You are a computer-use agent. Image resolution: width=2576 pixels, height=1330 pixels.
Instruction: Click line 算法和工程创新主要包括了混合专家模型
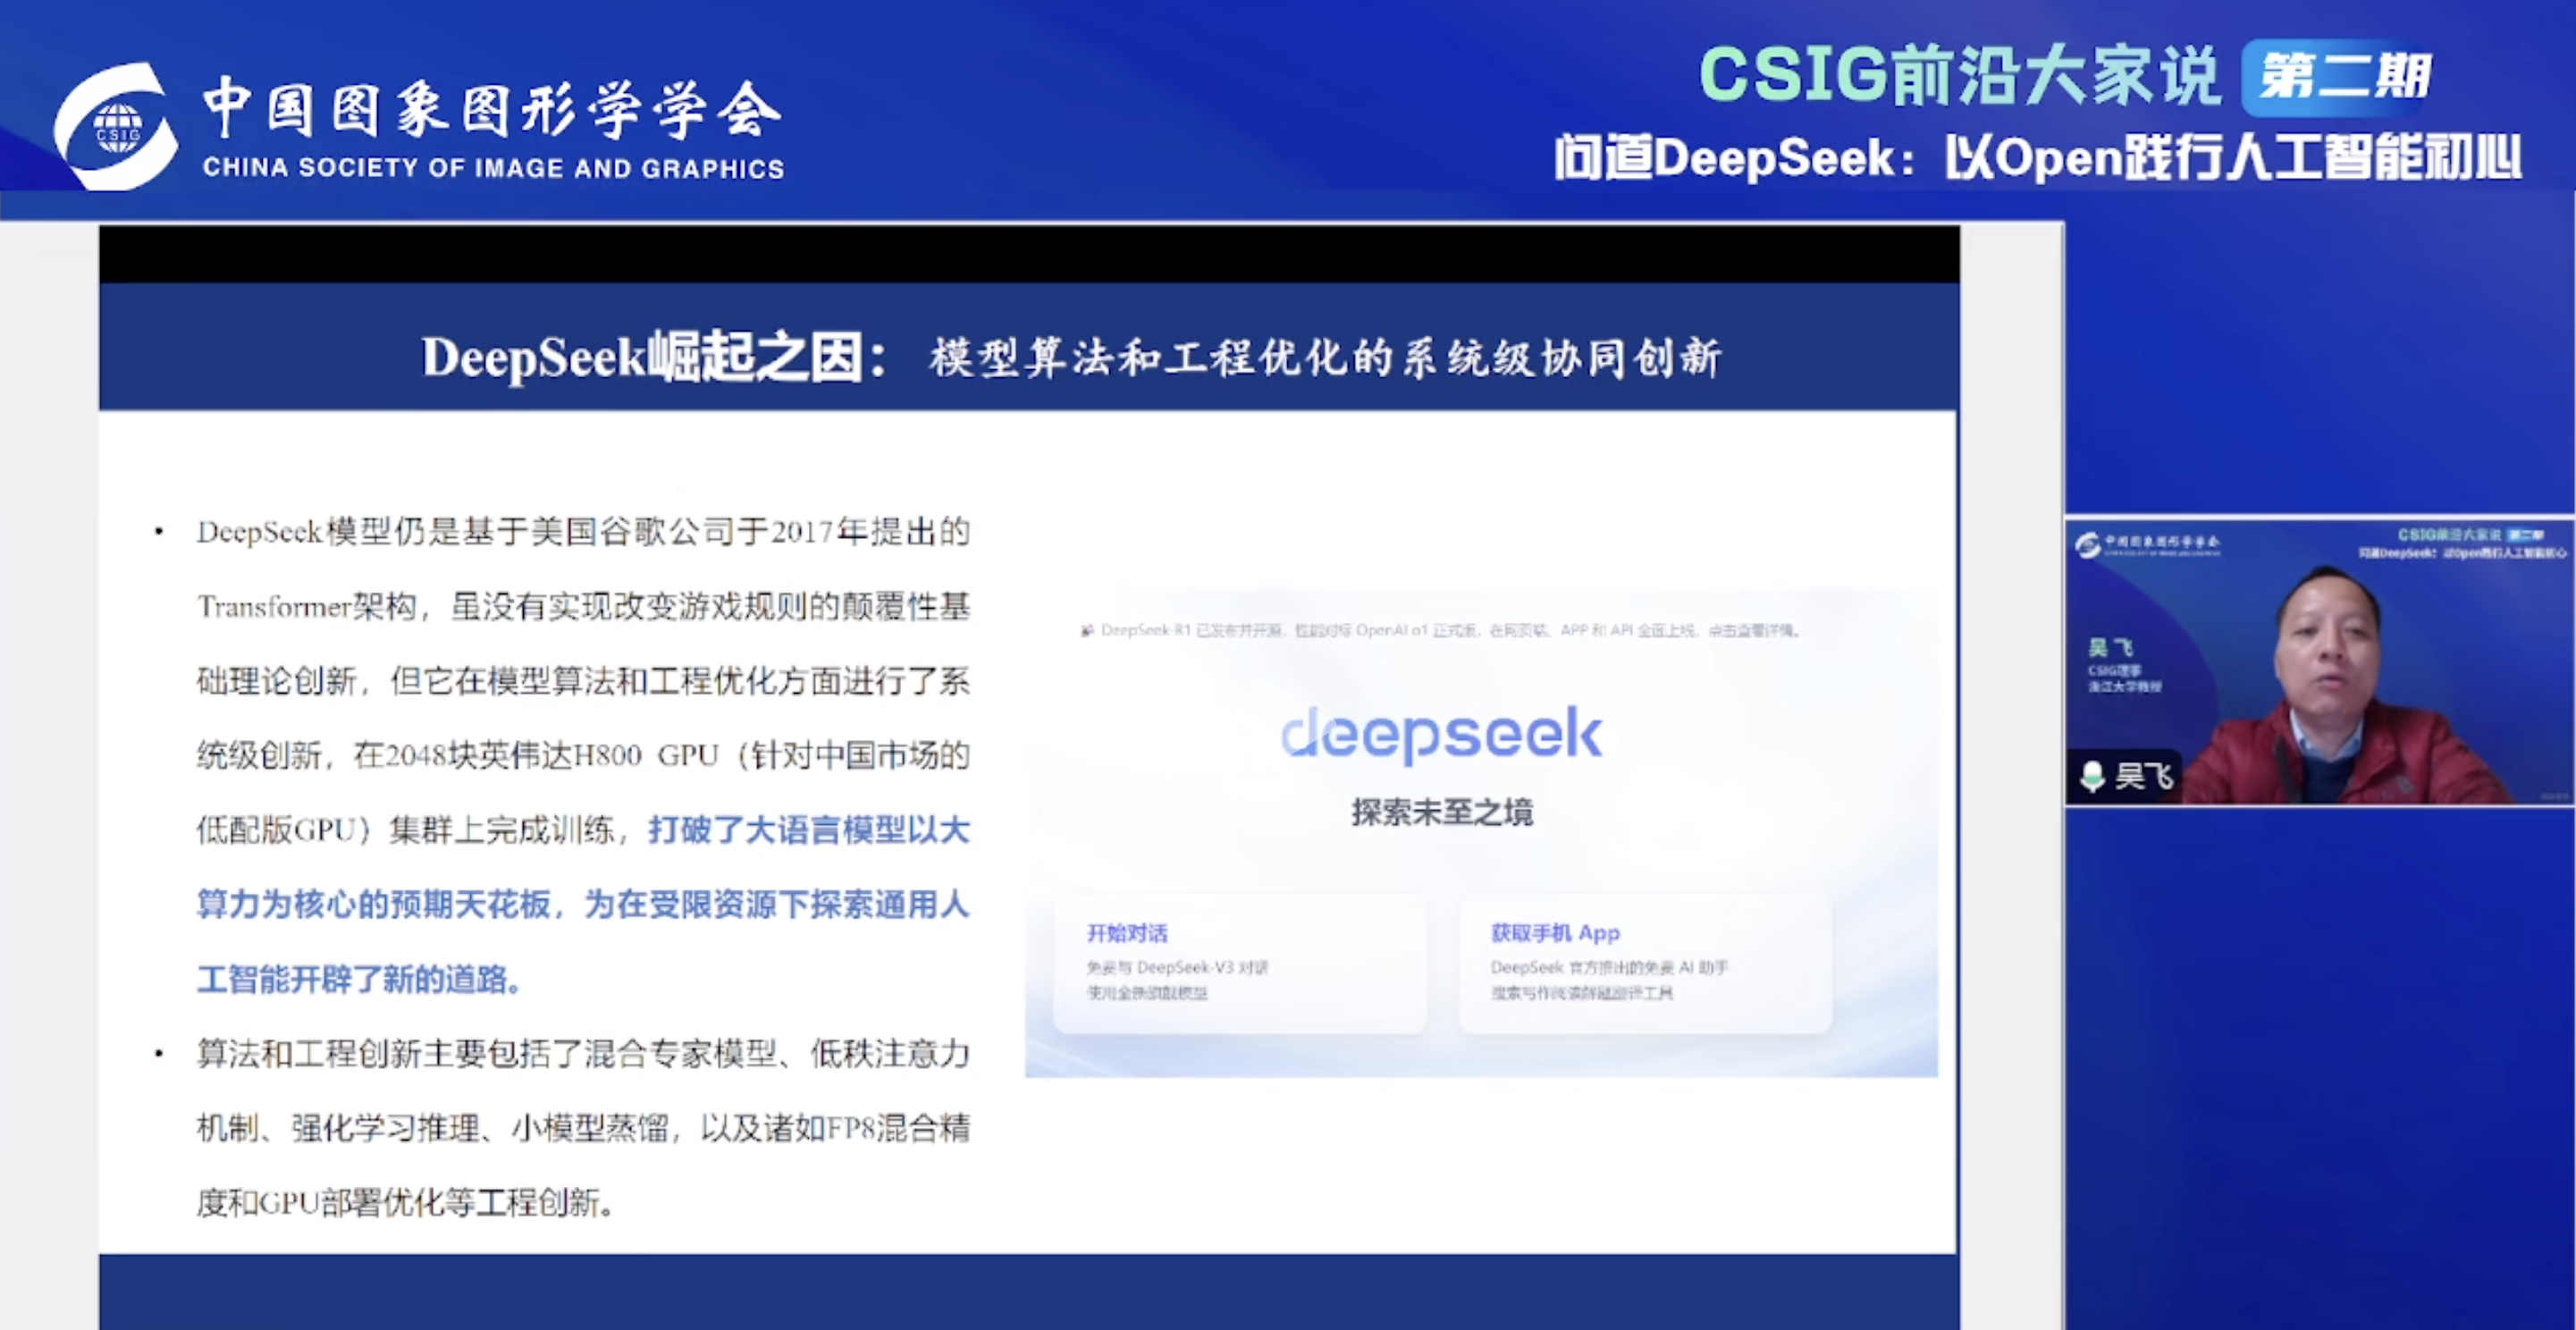[583, 1053]
